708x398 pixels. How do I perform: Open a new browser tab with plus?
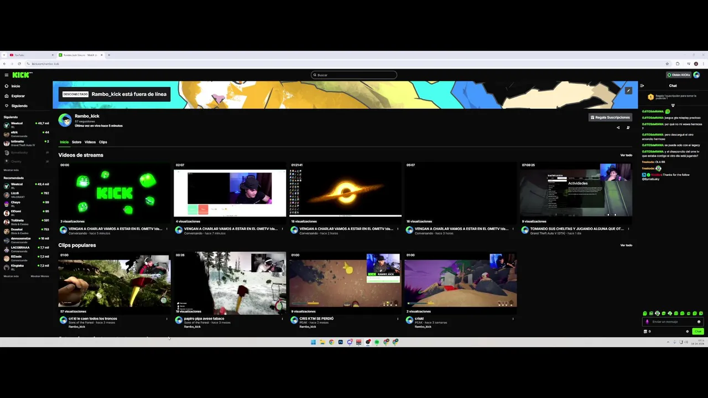(109, 55)
